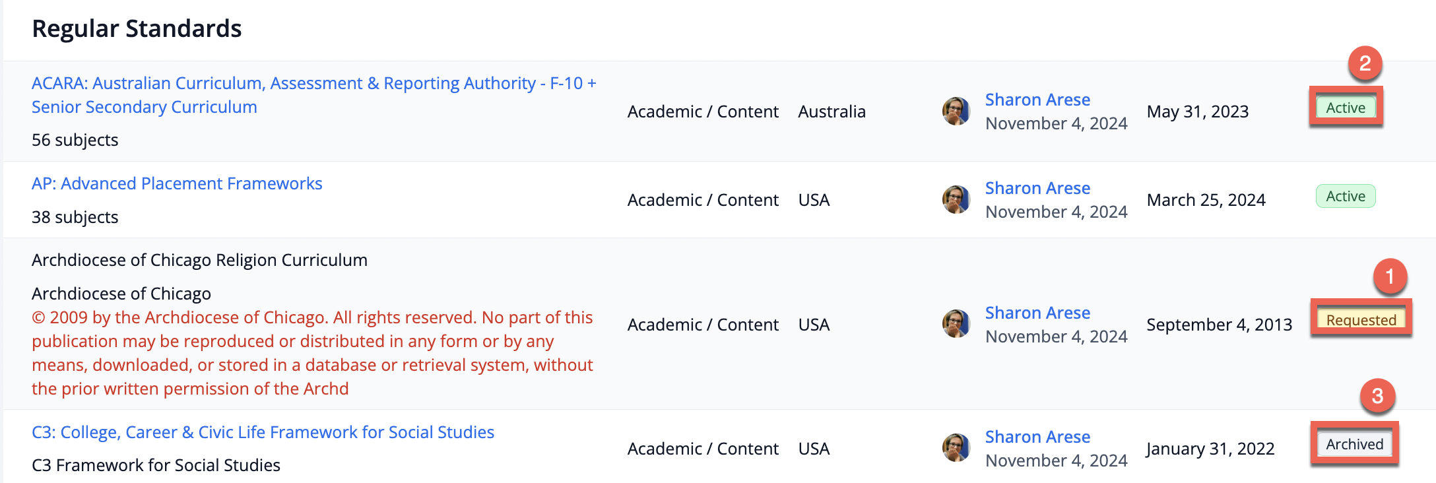Open the ACARA Australian Curriculum standard link
Viewport: 1436px width, 483px height.
pyautogui.click(x=313, y=84)
